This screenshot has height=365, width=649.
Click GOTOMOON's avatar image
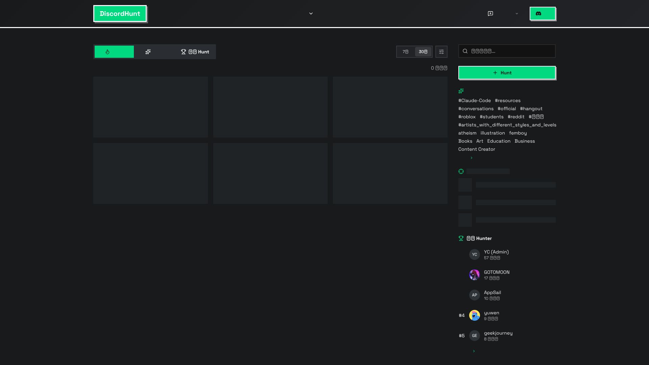(x=475, y=275)
